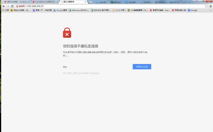Bookmark this page with the star icon

click(206, 6)
